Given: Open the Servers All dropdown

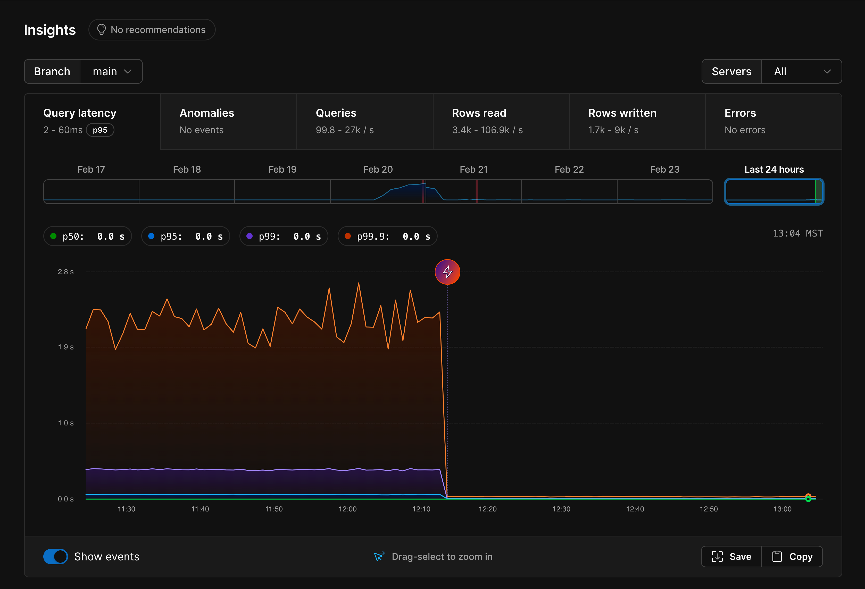Looking at the screenshot, I should click(x=801, y=71).
